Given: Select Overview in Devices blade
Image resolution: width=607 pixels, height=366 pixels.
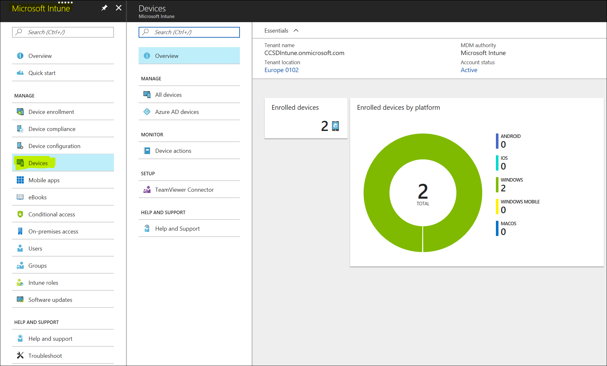Looking at the screenshot, I should click(189, 56).
